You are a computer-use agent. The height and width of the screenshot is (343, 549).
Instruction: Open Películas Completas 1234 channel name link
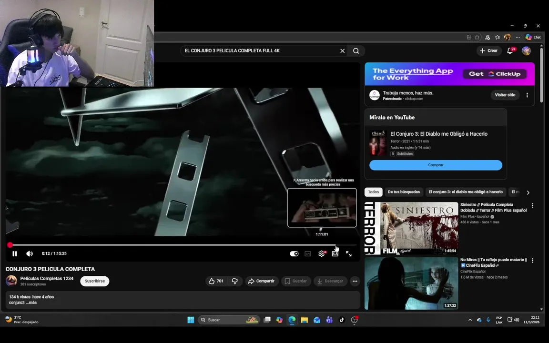coord(47,279)
